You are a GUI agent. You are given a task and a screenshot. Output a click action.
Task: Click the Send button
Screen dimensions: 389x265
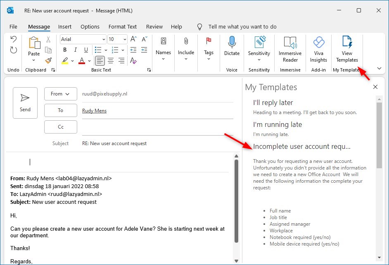(25, 103)
